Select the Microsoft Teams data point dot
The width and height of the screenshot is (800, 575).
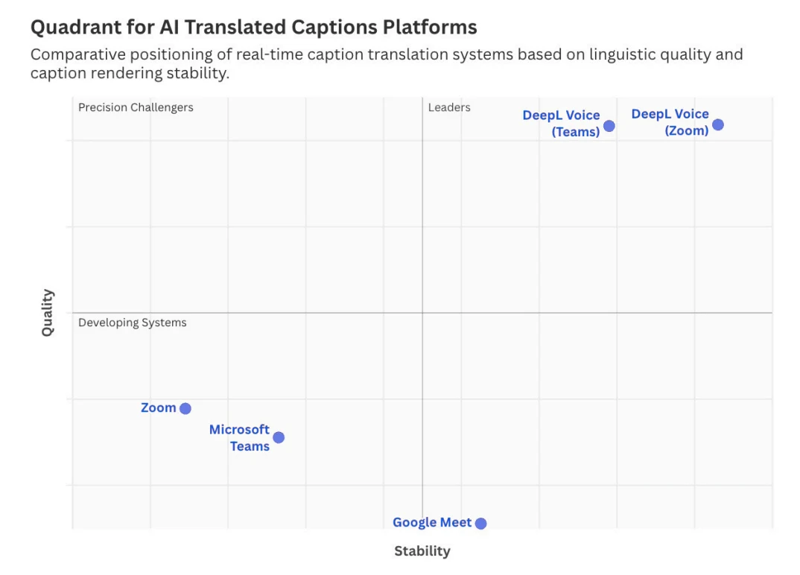[279, 438]
